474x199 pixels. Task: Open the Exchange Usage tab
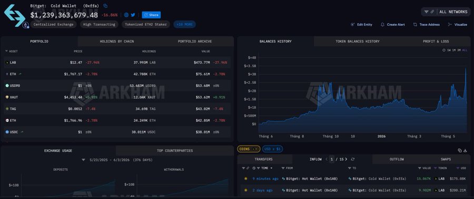(x=58, y=151)
